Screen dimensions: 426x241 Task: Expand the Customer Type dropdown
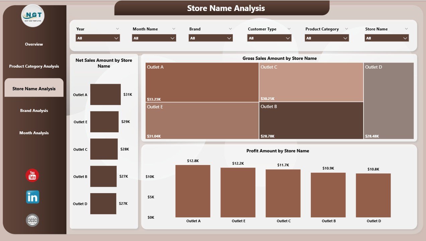point(269,38)
